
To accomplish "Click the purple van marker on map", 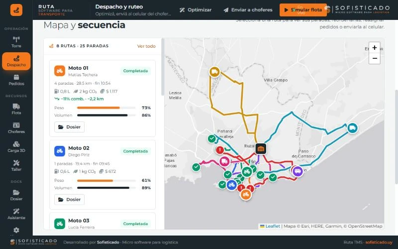I will [298, 171].
